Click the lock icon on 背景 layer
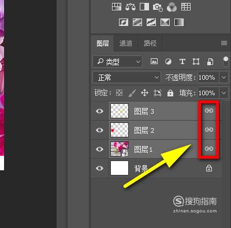 click(209, 168)
